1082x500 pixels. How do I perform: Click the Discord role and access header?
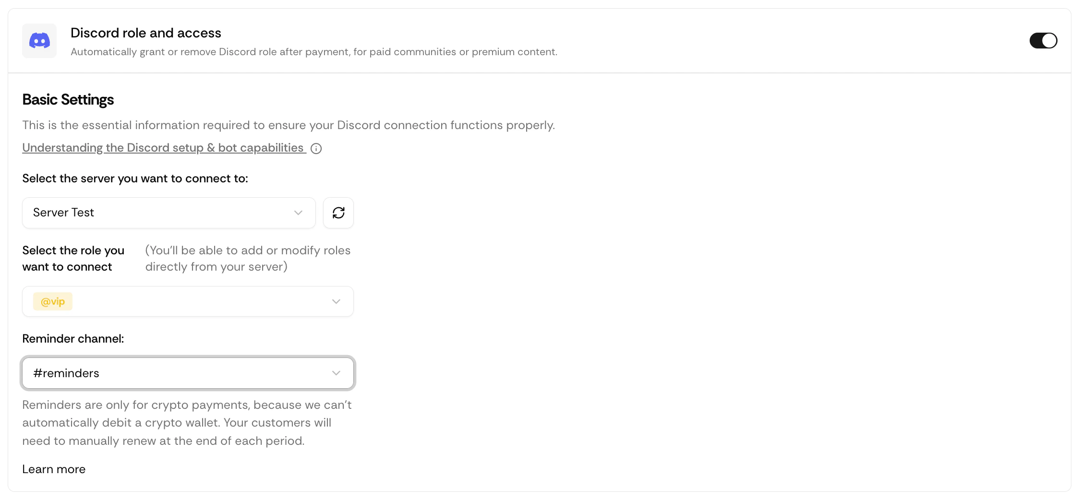tap(145, 33)
